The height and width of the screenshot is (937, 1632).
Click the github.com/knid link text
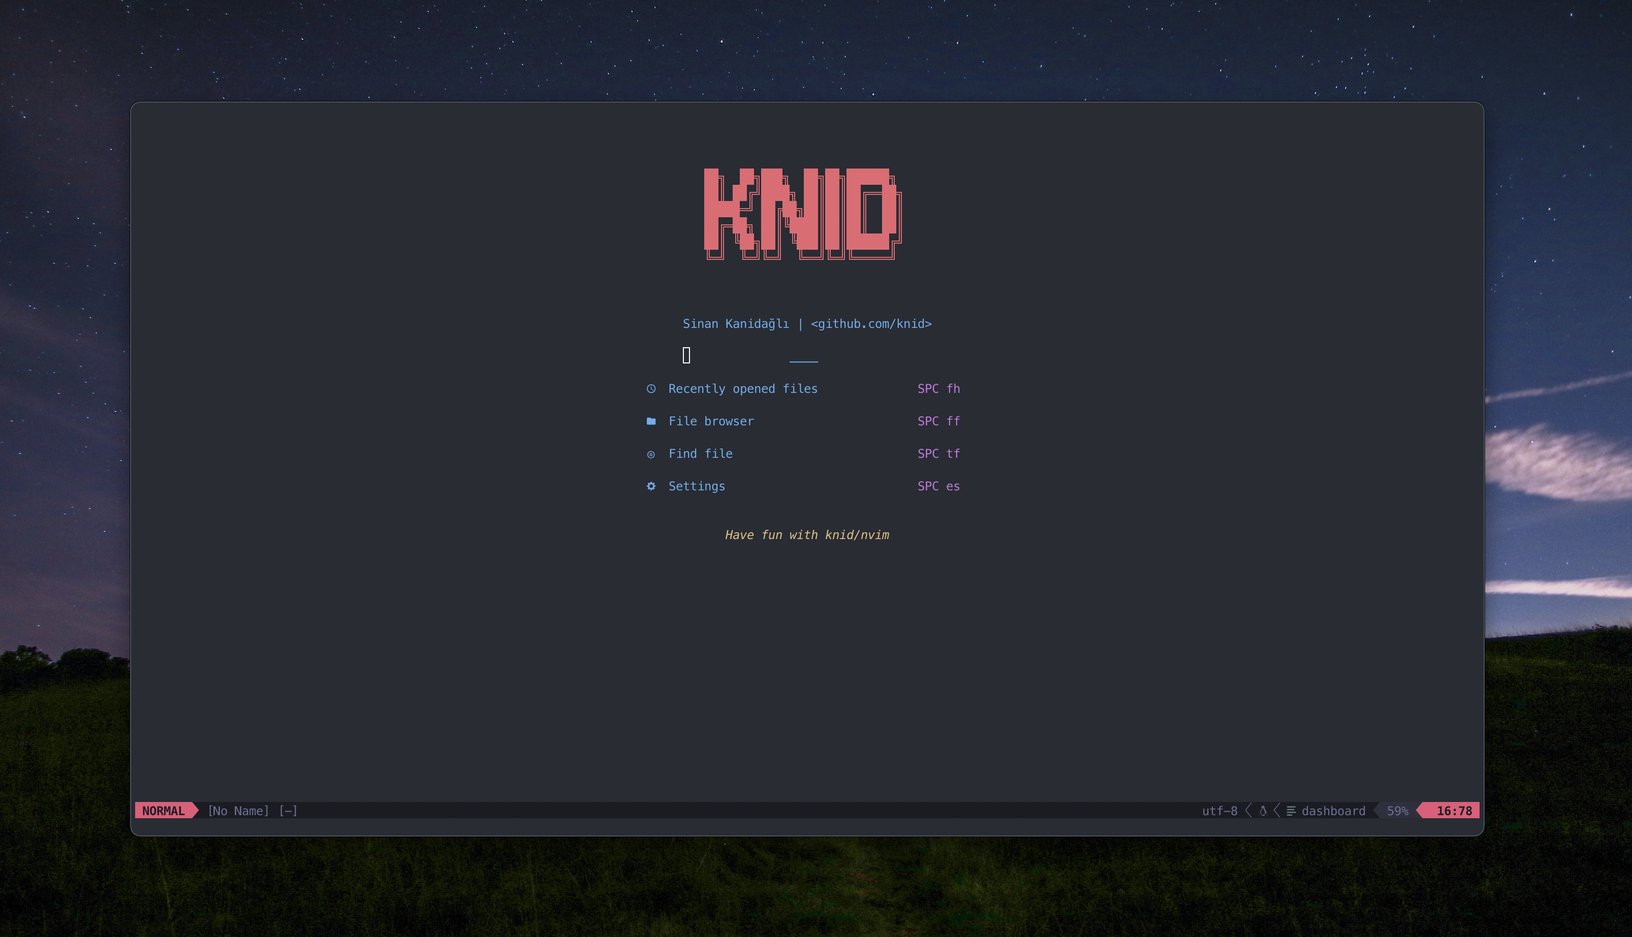[x=871, y=324]
